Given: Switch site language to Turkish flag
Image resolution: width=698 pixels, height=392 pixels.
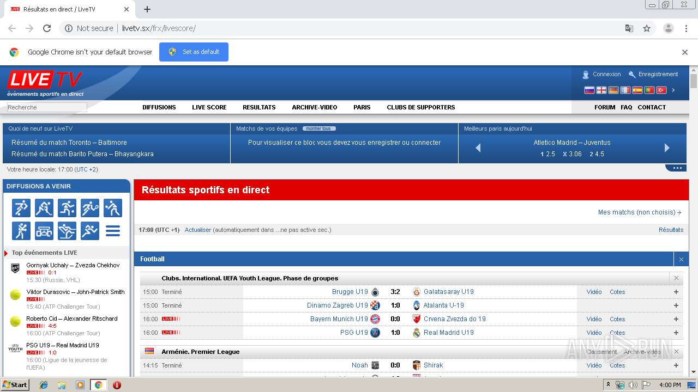Looking at the screenshot, I should pyautogui.click(x=661, y=90).
